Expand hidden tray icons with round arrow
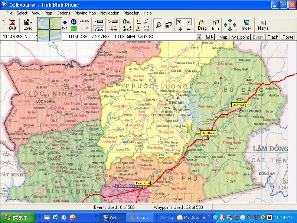Viewport: 297px width, 223px height. [x=215, y=217]
